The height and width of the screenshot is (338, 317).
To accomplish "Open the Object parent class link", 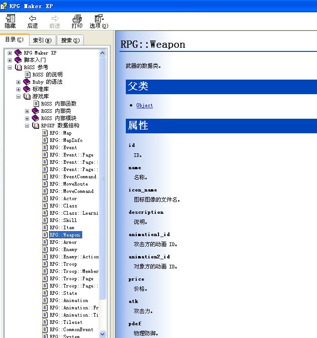I will click(144, 105).
